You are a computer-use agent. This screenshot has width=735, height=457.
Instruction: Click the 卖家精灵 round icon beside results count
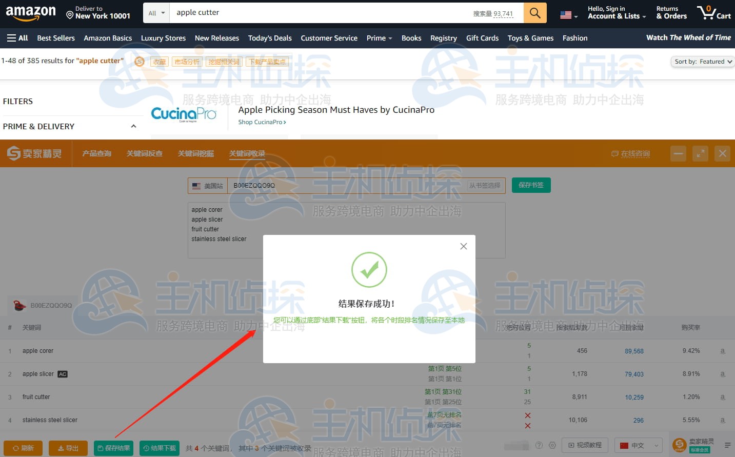coord(140,62)
